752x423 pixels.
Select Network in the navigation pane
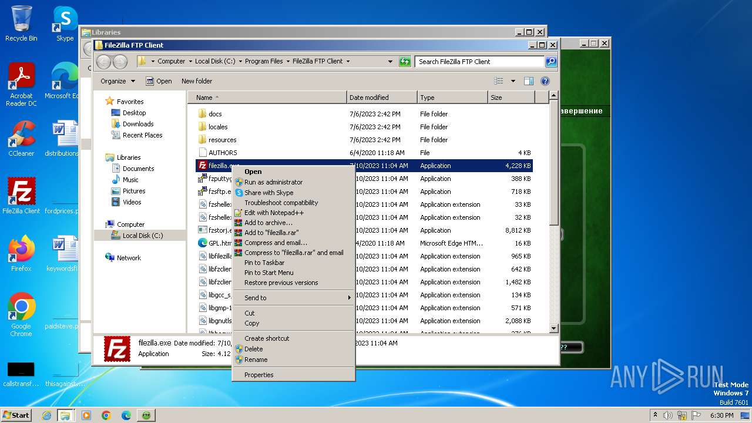click(129, 258)
